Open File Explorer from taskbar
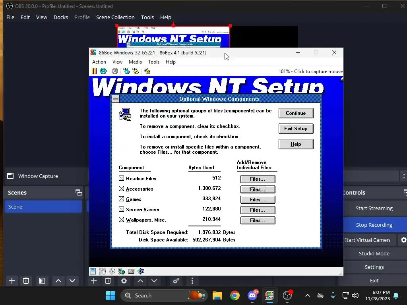This screenshot has width=407, height=305. pos(217,295)
